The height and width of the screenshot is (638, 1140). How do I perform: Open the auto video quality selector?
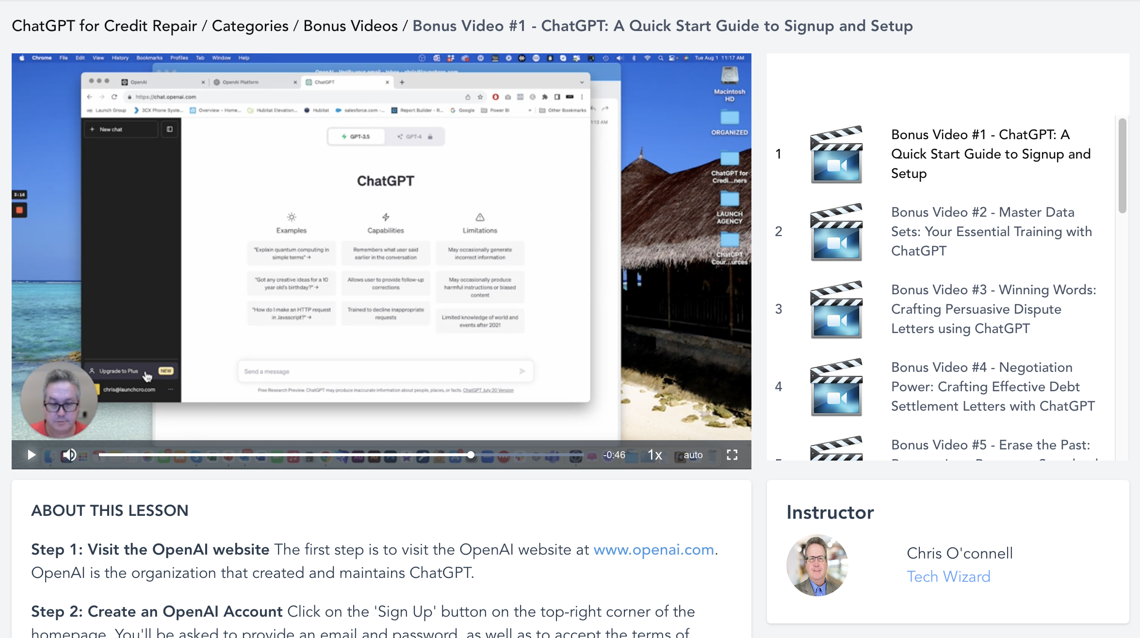pyautogui.click(x=693, y=455)
